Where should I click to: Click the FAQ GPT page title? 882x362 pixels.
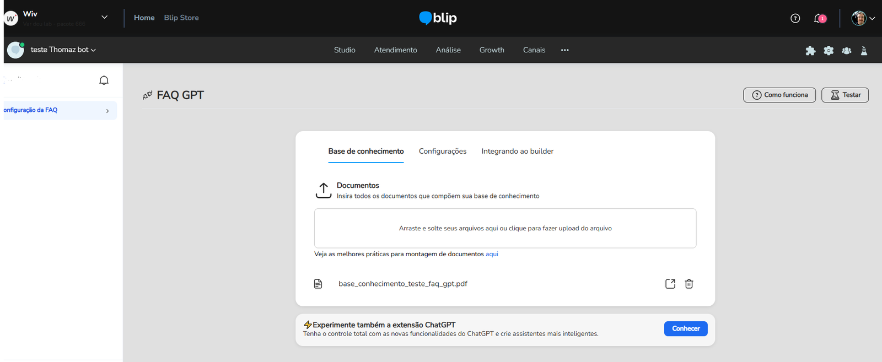click(x=180, y=95)
